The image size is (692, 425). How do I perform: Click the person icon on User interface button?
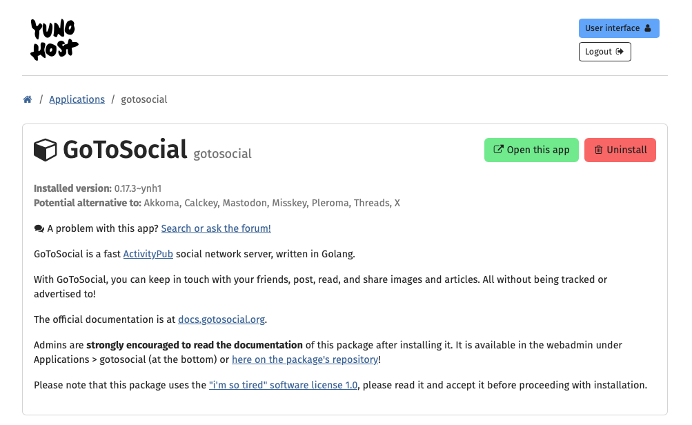coord(647,28)
